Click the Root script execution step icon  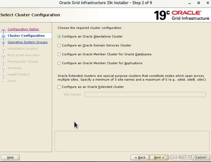4,55
